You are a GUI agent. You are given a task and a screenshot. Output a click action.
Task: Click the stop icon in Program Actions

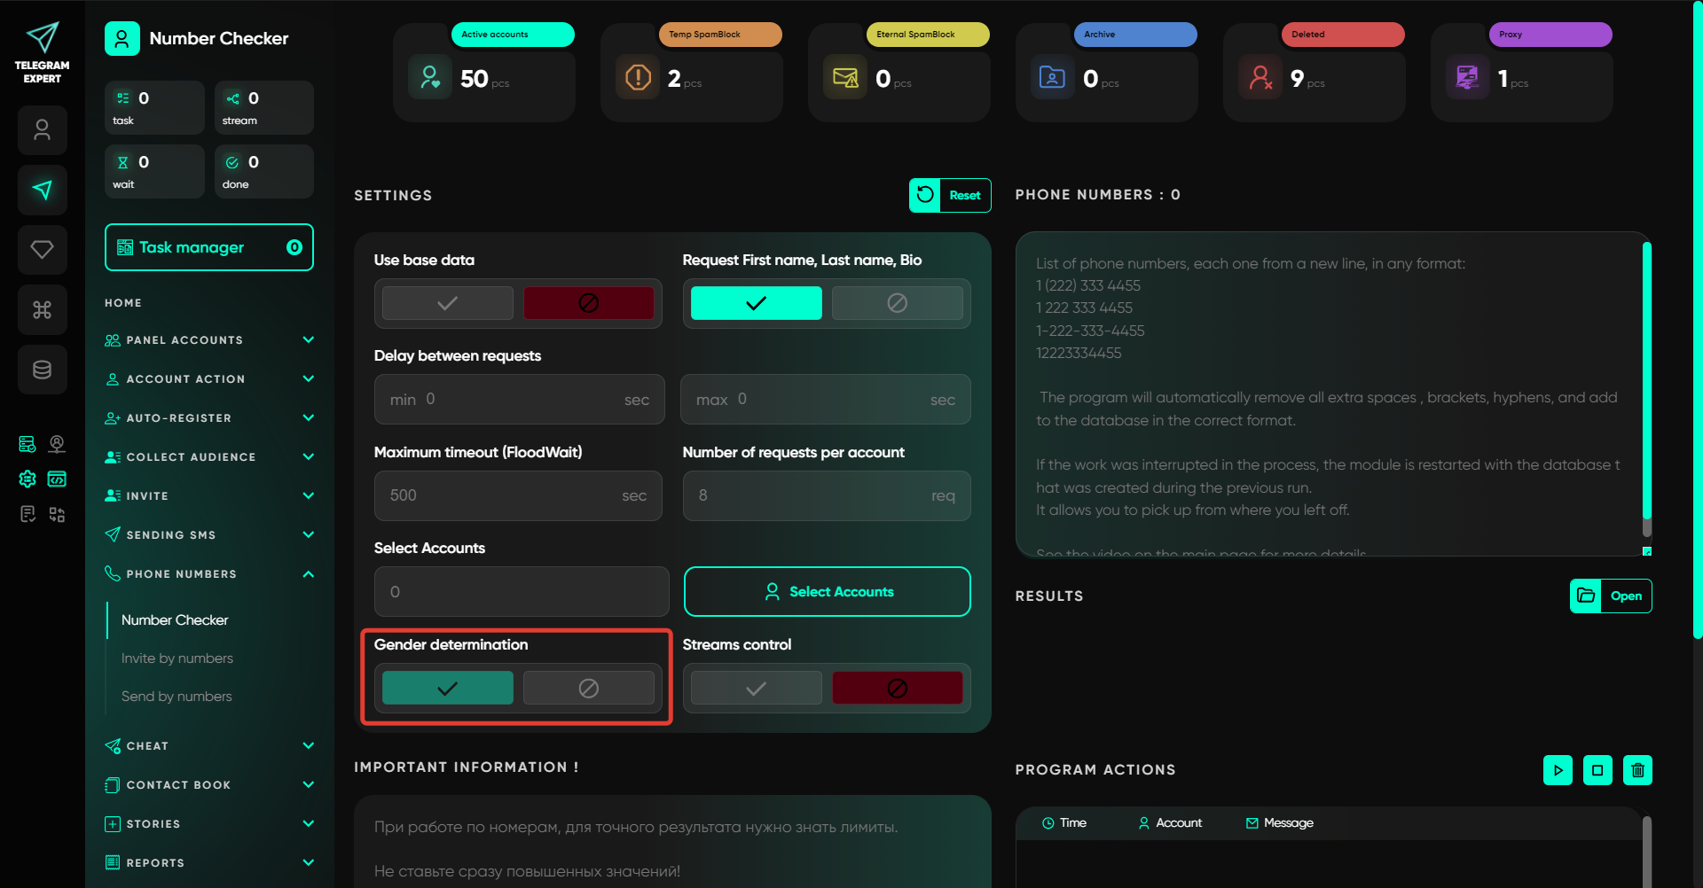tap(1597, 770)
